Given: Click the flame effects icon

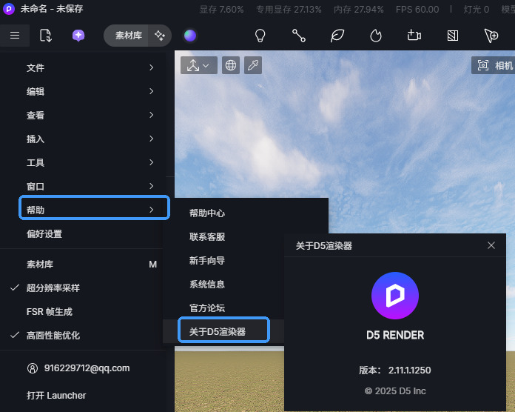Looking at the screenshot, I should tap(376, 36).
